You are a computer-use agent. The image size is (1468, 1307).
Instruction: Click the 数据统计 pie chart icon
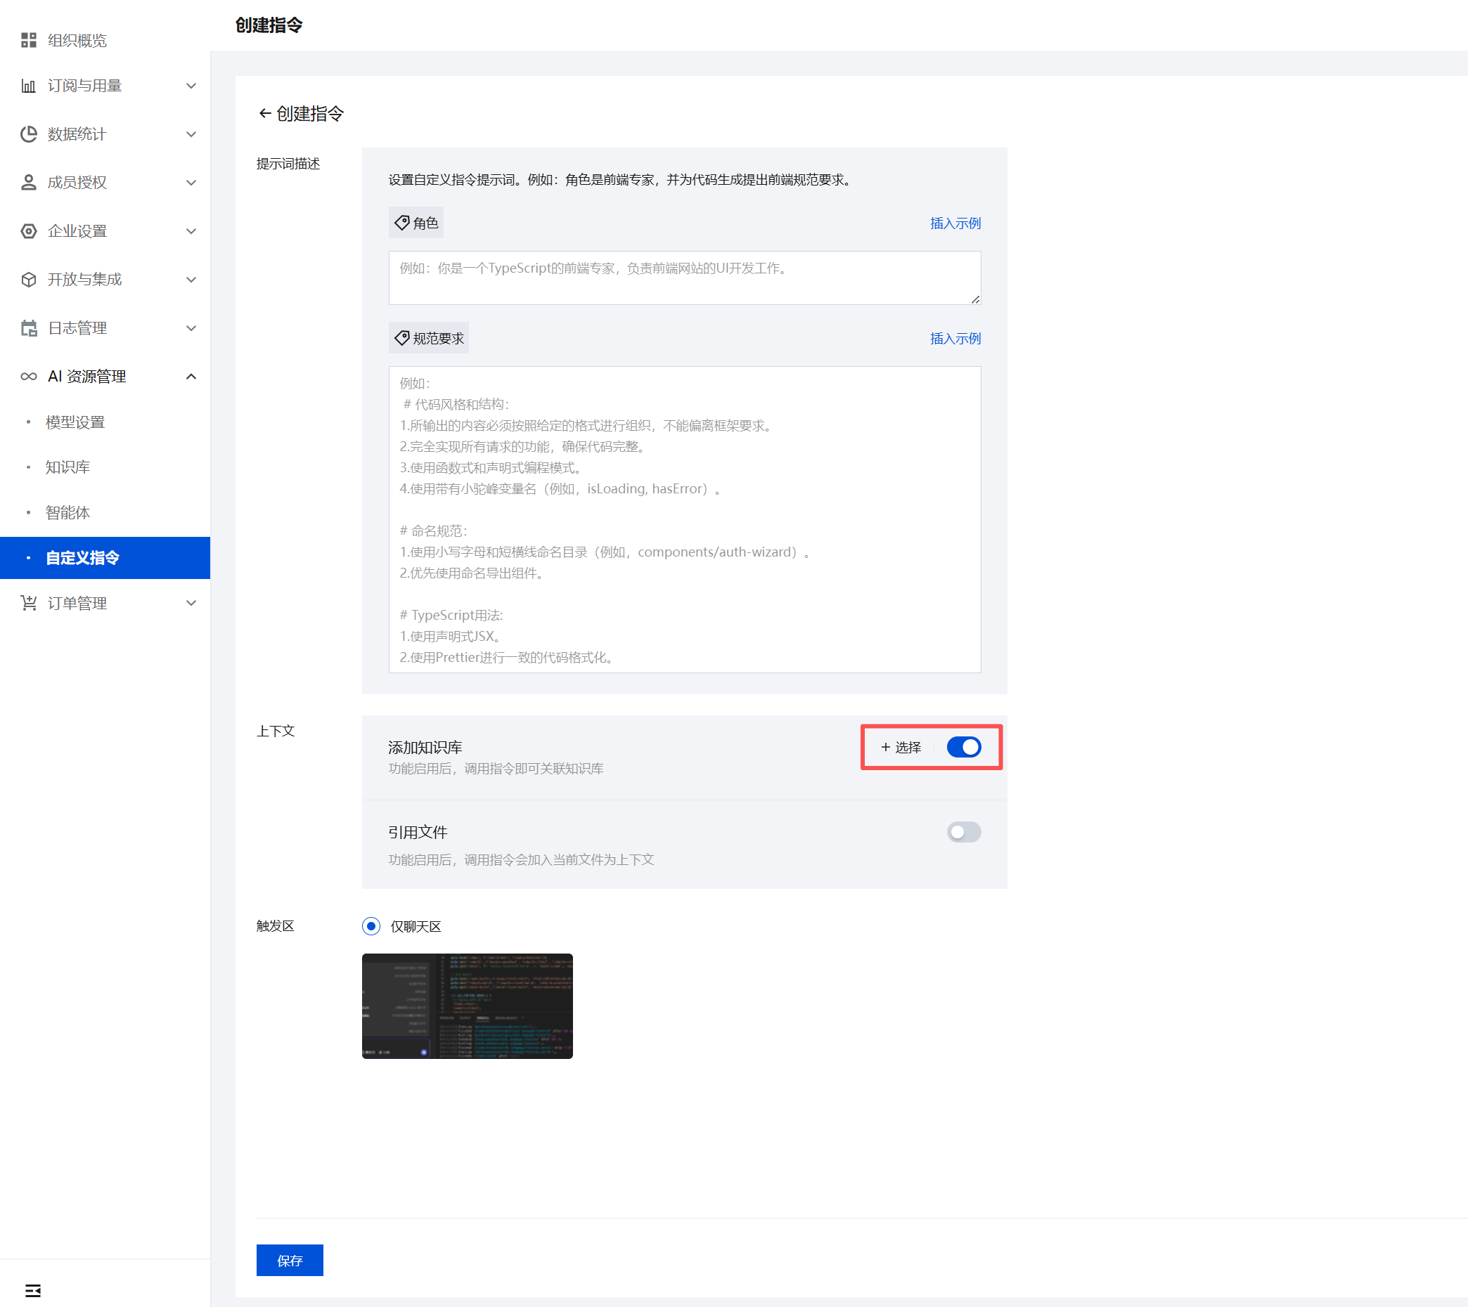coord(29,134)
